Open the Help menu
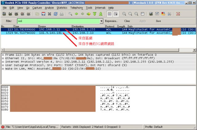 pyautogui.click(x=111, y=8)
